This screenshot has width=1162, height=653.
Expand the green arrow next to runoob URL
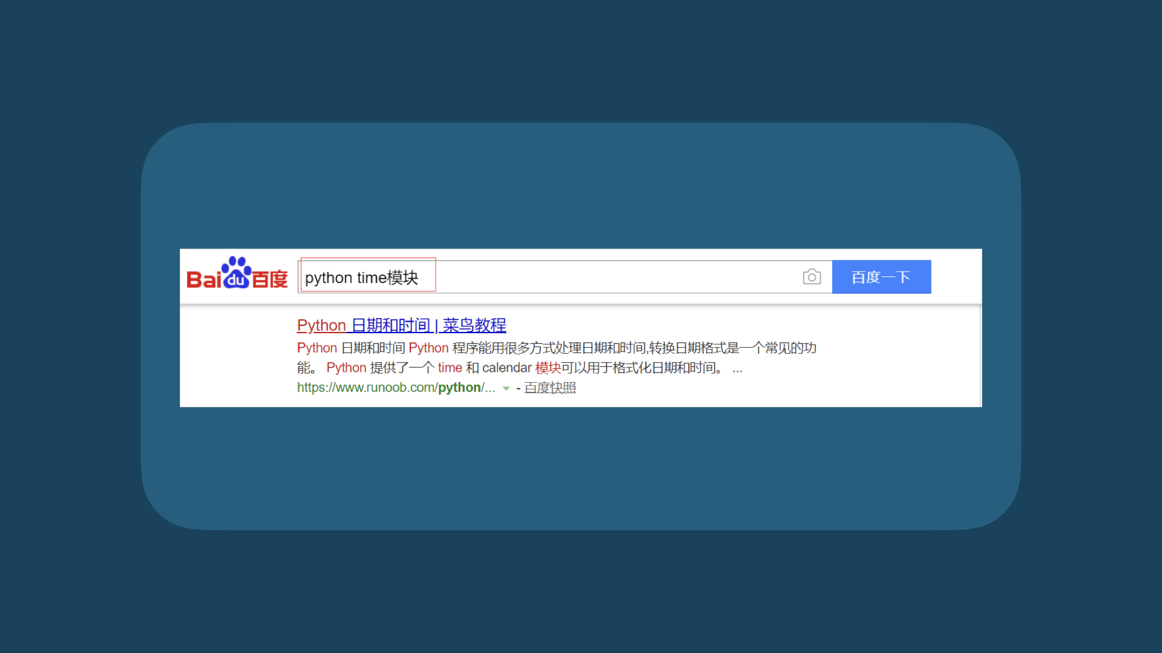tap(506, 388)
